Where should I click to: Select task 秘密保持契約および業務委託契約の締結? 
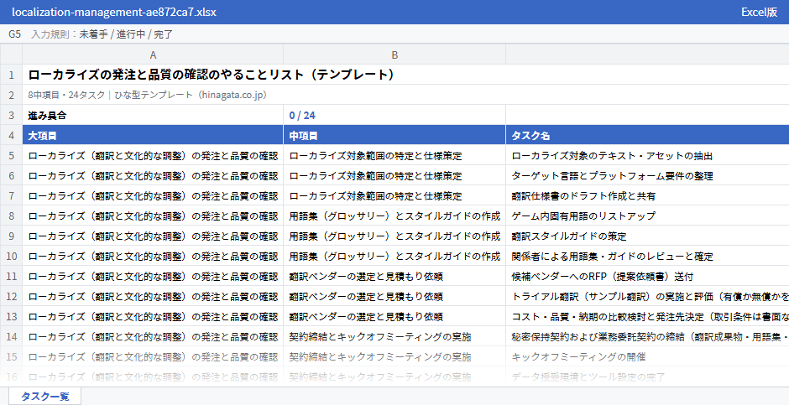click(648, 336)
